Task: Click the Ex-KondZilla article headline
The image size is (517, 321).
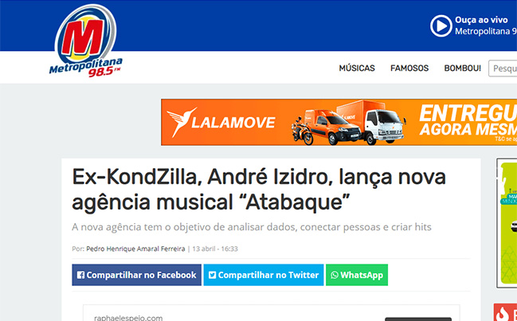Action: pos(259,190)
